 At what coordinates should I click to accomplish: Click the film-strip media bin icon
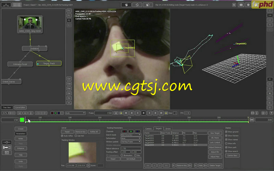[x=17, y=5]
